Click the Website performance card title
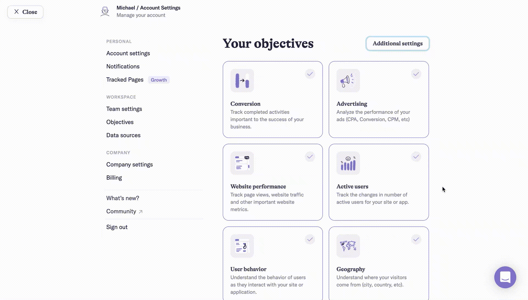This screenshot has height=300, width=528. (258, 187)
